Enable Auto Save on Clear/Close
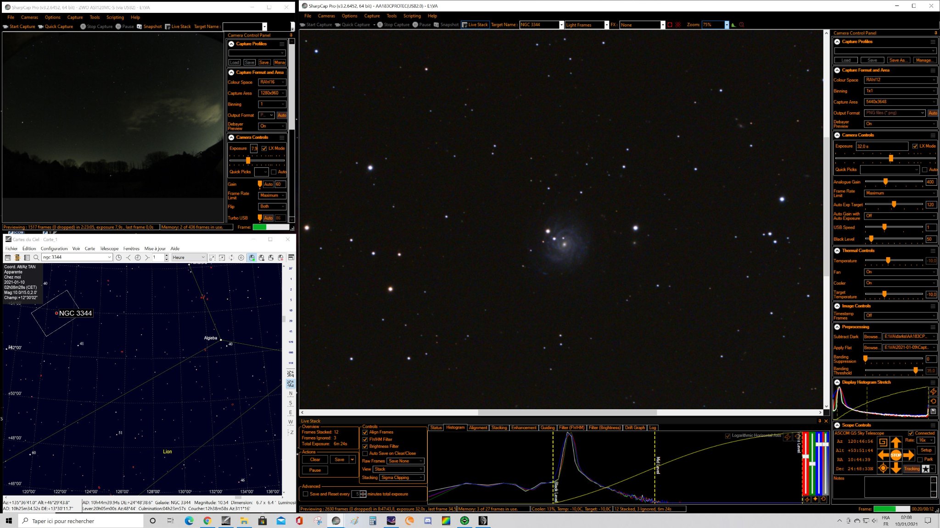The height and width of the screenshot is (528, 940). 365,454
